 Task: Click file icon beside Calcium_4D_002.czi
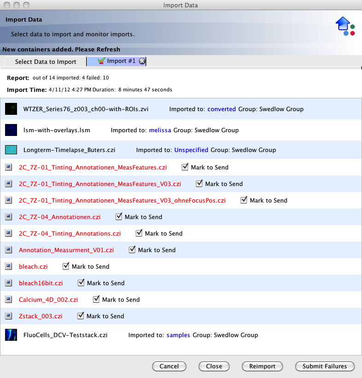[x=8, y=299]
